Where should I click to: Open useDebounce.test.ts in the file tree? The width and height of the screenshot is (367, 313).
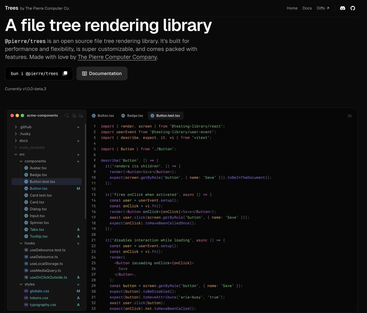pos(46,250)
